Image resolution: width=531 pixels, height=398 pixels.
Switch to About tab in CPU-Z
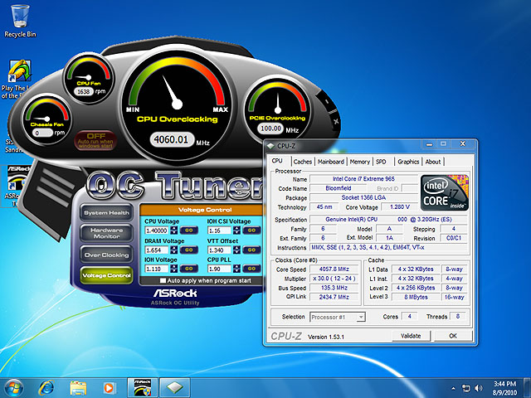433,162
